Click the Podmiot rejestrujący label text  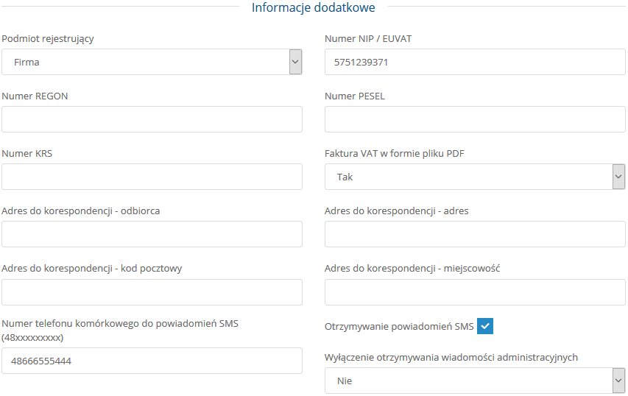pyautogui.click(x=48, y=39)
